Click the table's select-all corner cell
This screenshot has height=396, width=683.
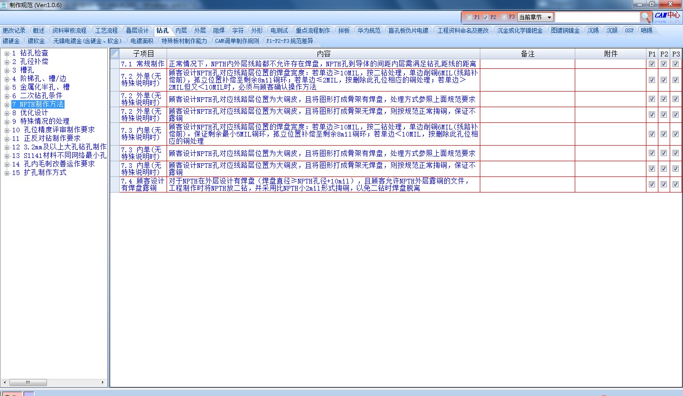click(114, 54)
